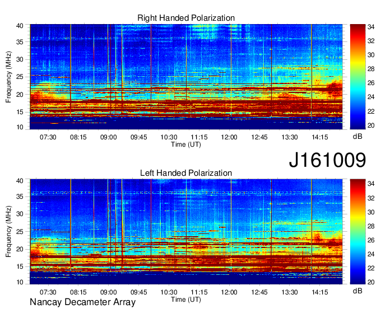This screenshot has width=381, height=309.
Task: Click the "12:00" time tick under Left Handed plot
Action: coord(229,292)
